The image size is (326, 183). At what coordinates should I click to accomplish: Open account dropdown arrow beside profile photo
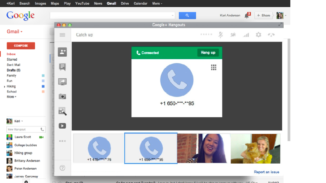[285, 15]
